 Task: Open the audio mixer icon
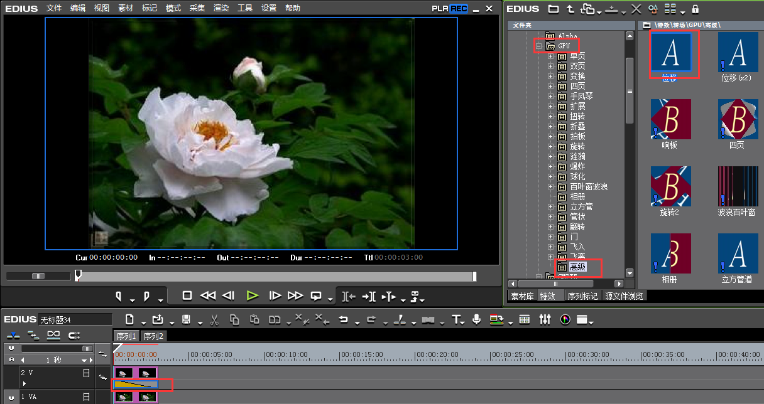point(545,320)
